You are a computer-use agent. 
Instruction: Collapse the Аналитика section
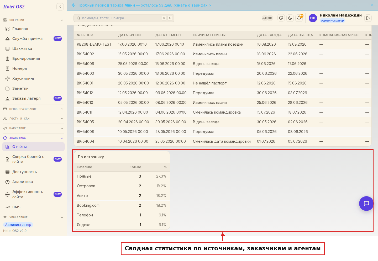(x=33, y=138)
